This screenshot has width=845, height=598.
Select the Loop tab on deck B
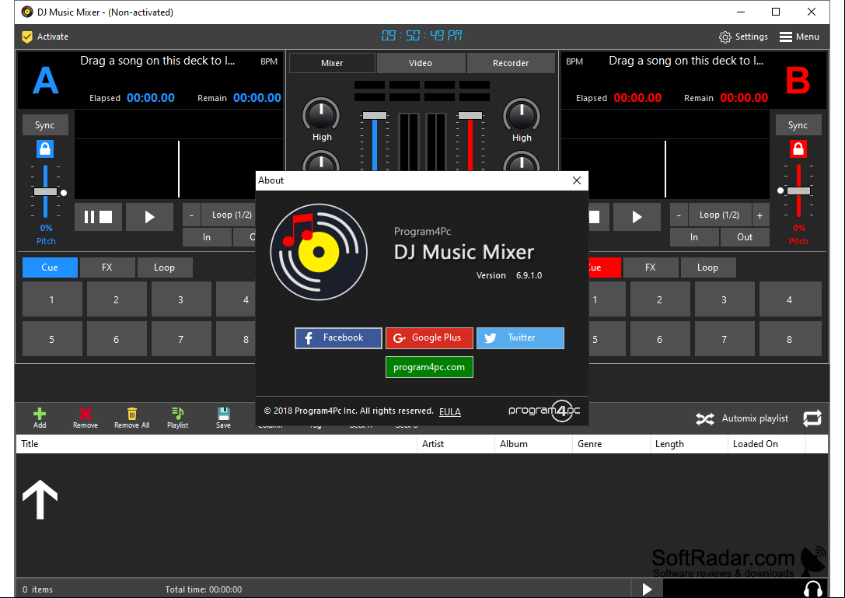click(707, 268)
